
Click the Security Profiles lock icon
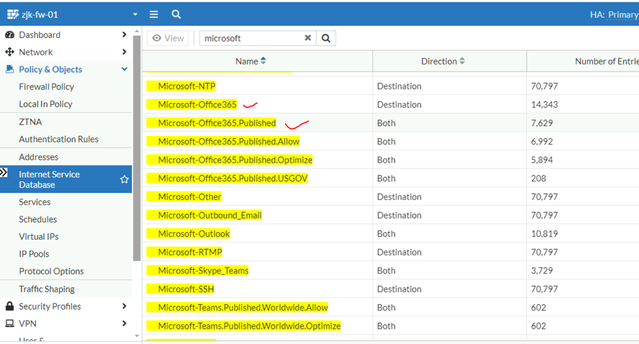[x=10, y=306]
